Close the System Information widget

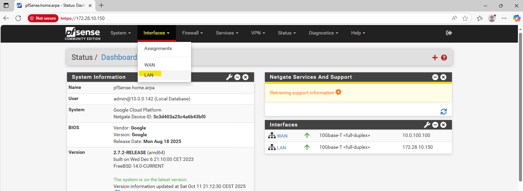pos(246,77)
